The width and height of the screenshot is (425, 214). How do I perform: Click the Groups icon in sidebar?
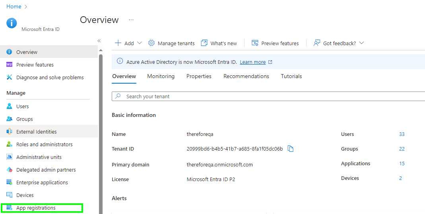point(10,119)
